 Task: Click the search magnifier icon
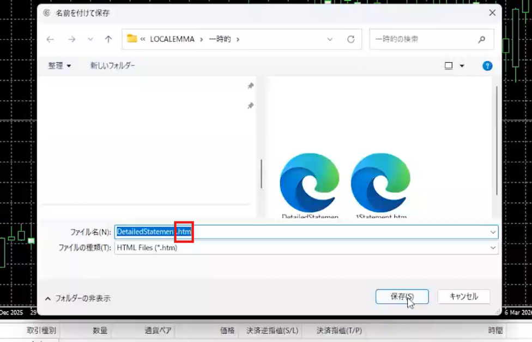pyautogui.click(x=481, y=39)
